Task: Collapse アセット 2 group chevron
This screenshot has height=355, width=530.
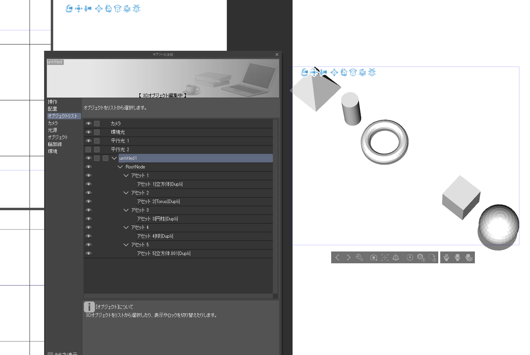Action: [126, 193]
